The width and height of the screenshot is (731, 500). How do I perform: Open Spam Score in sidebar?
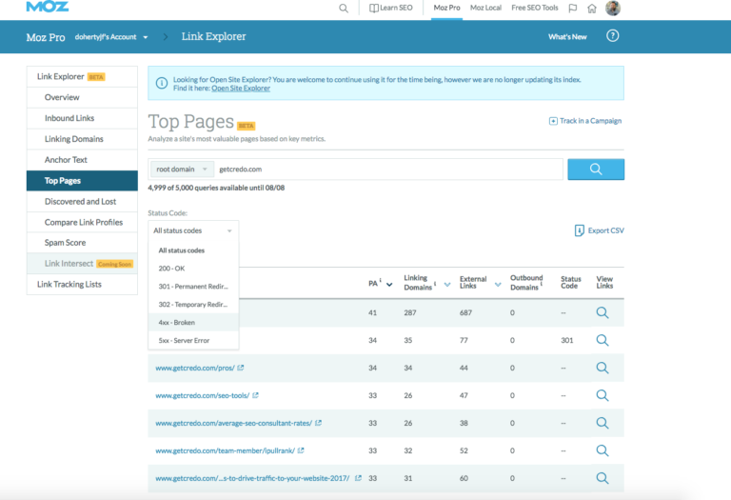[82, 243]
